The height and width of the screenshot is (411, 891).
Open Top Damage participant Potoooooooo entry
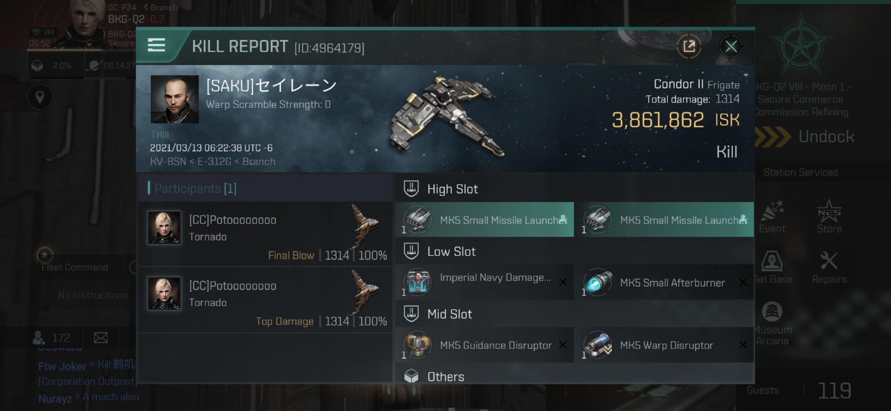[x=265, y=300]
